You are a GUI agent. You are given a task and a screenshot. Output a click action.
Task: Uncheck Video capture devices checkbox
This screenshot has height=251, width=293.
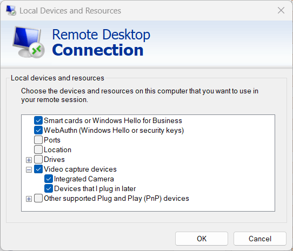[x=38, y=169]
